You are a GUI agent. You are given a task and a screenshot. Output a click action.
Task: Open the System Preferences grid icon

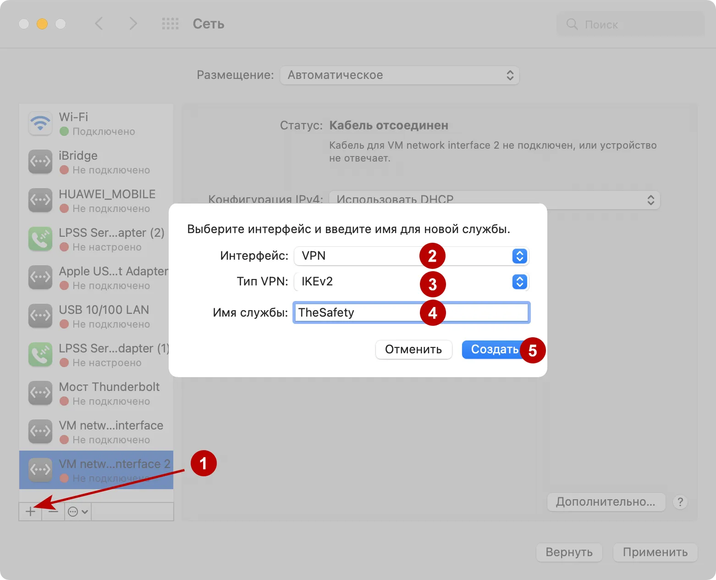coord(170,24)
